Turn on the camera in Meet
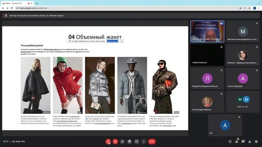The height and width of the screenshot is (147, 262). pyautogui.click(x=115, y=142)
